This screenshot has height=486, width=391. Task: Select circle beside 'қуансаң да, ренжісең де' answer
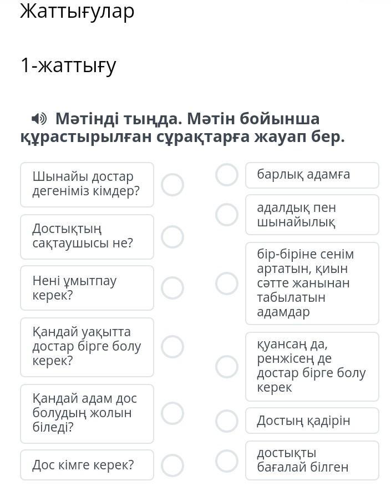pos(226,367)
